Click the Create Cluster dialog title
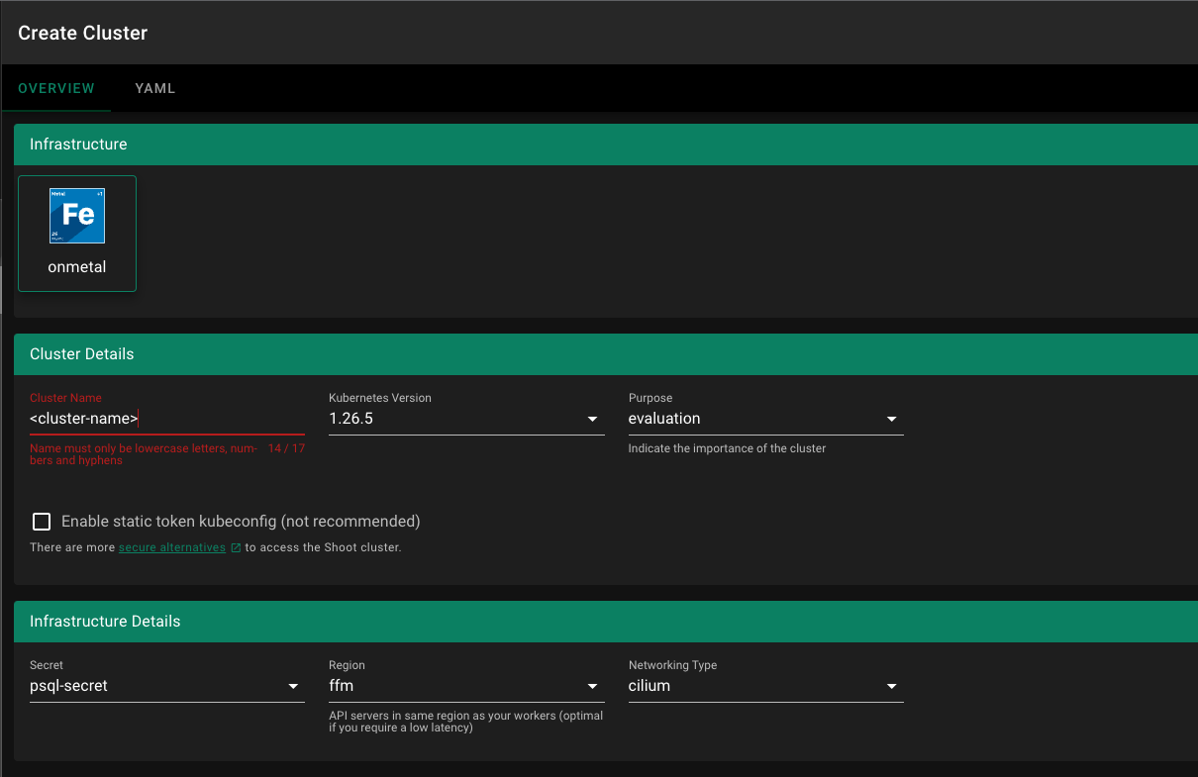The width and height of the screenshot is (1198, 777). click(83, 33)
